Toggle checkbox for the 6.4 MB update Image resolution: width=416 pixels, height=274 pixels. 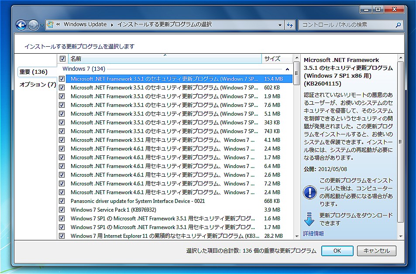(62, 166)
